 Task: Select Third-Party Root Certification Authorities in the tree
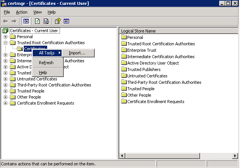(54, 85)
